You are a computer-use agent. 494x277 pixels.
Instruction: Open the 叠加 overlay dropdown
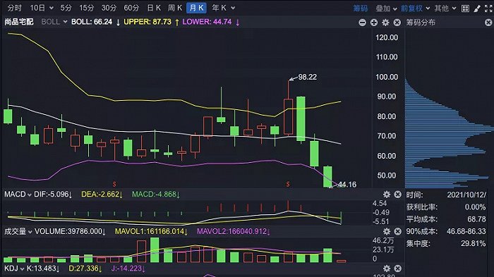click(386, 8)
